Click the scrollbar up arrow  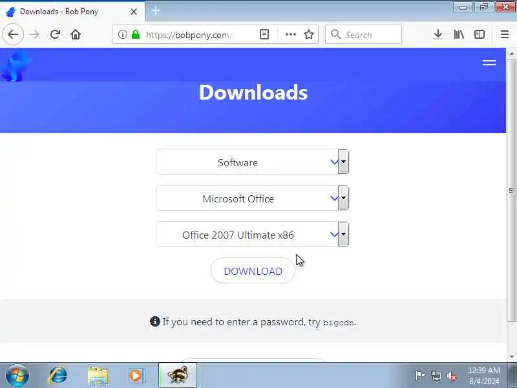511,54
